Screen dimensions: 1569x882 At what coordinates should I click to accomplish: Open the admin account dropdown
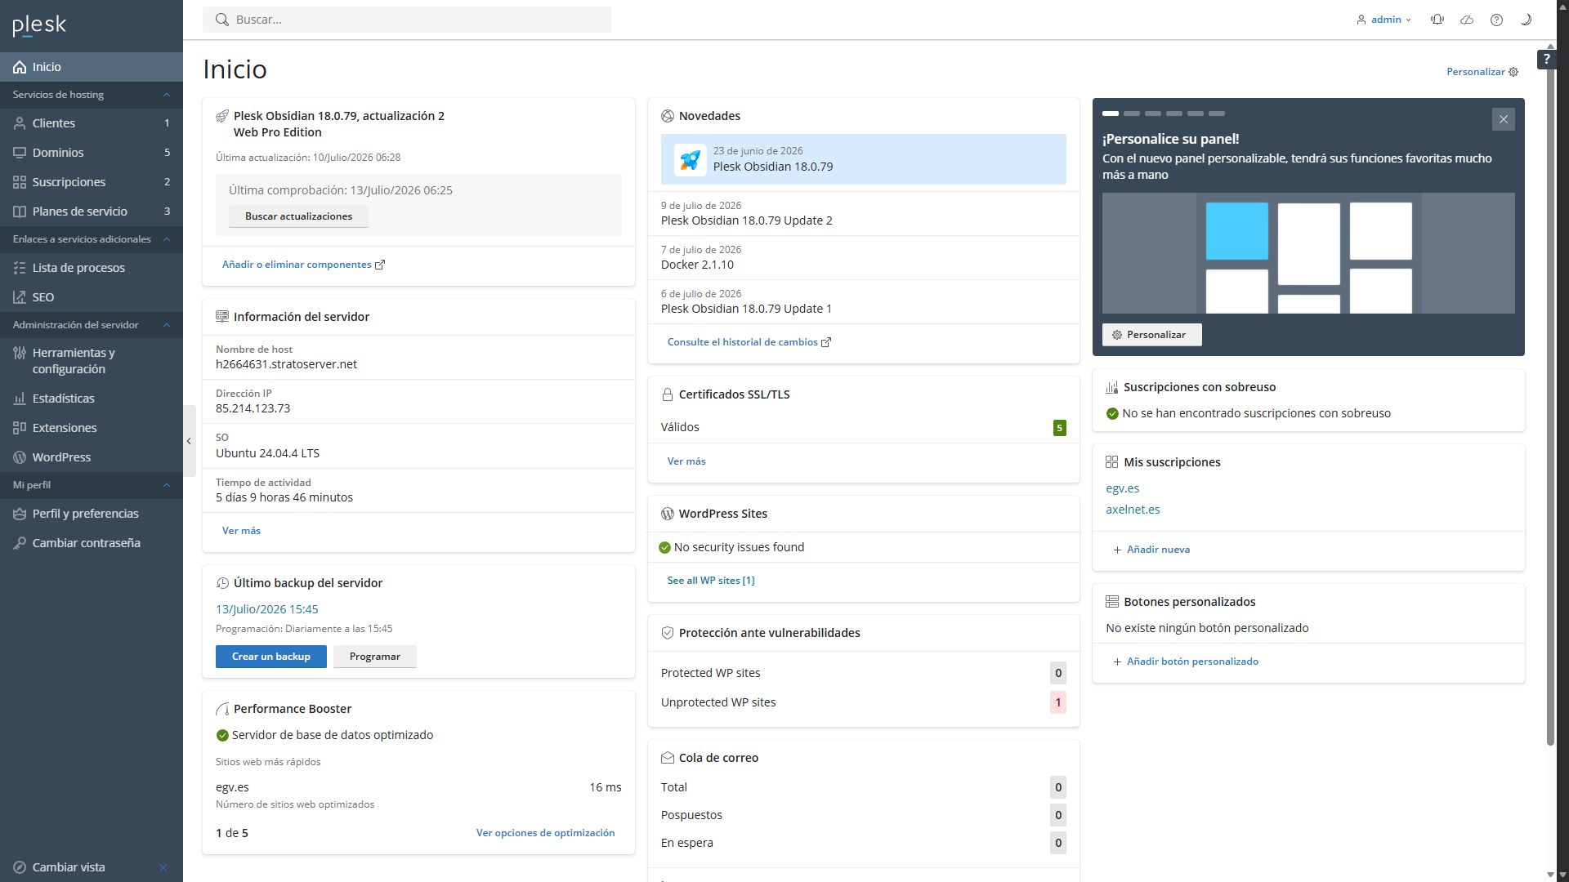coord(1383,20)
